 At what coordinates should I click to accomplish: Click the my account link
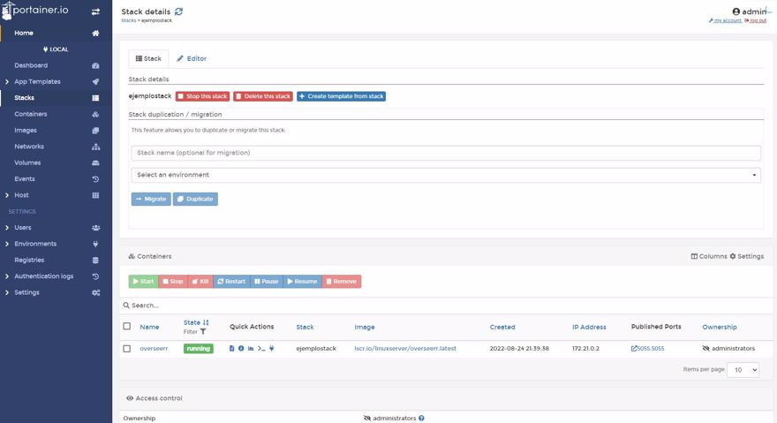(726, 21)
